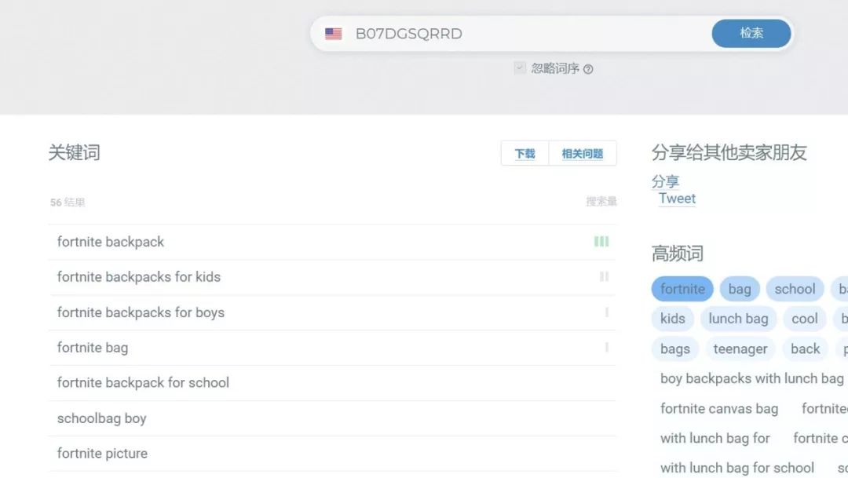Click the 搜索量 column header
Viewport: 848px width, 478px height.
tap(601, 202)
